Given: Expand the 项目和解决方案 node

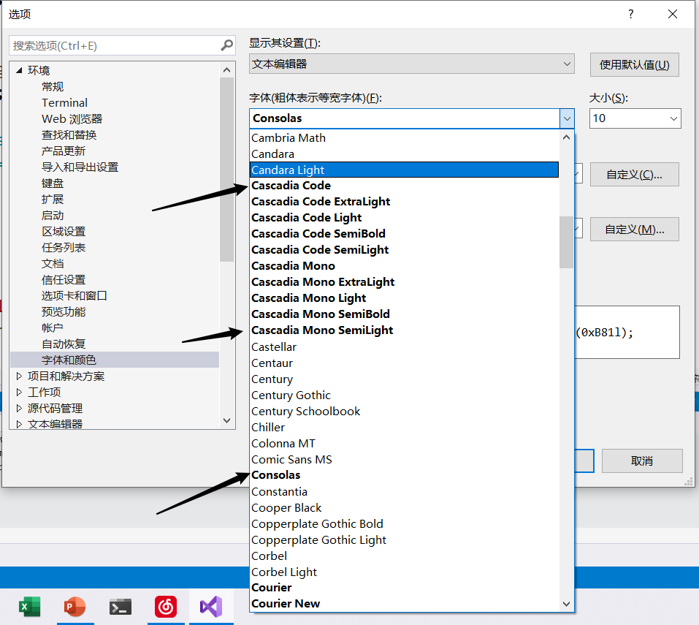Looking at the screenshot, I should 19,376.
